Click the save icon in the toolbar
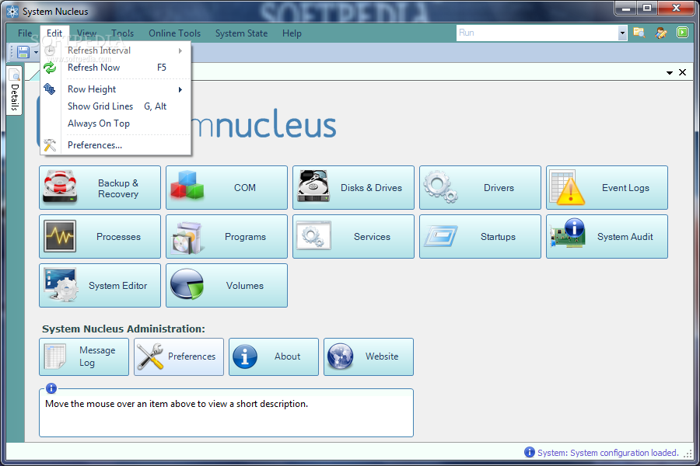 [23, 52]
